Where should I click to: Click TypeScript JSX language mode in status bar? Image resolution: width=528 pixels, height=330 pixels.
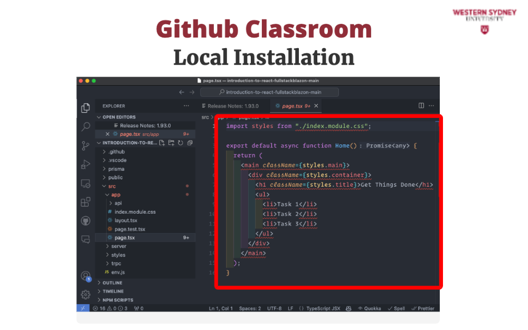(x=323, y=308)
